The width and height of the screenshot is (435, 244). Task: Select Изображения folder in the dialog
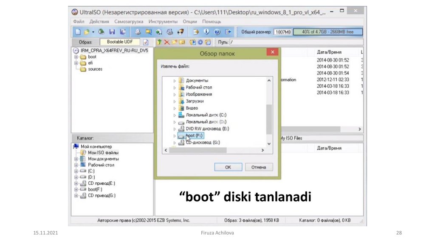click(x=199, y=94)
